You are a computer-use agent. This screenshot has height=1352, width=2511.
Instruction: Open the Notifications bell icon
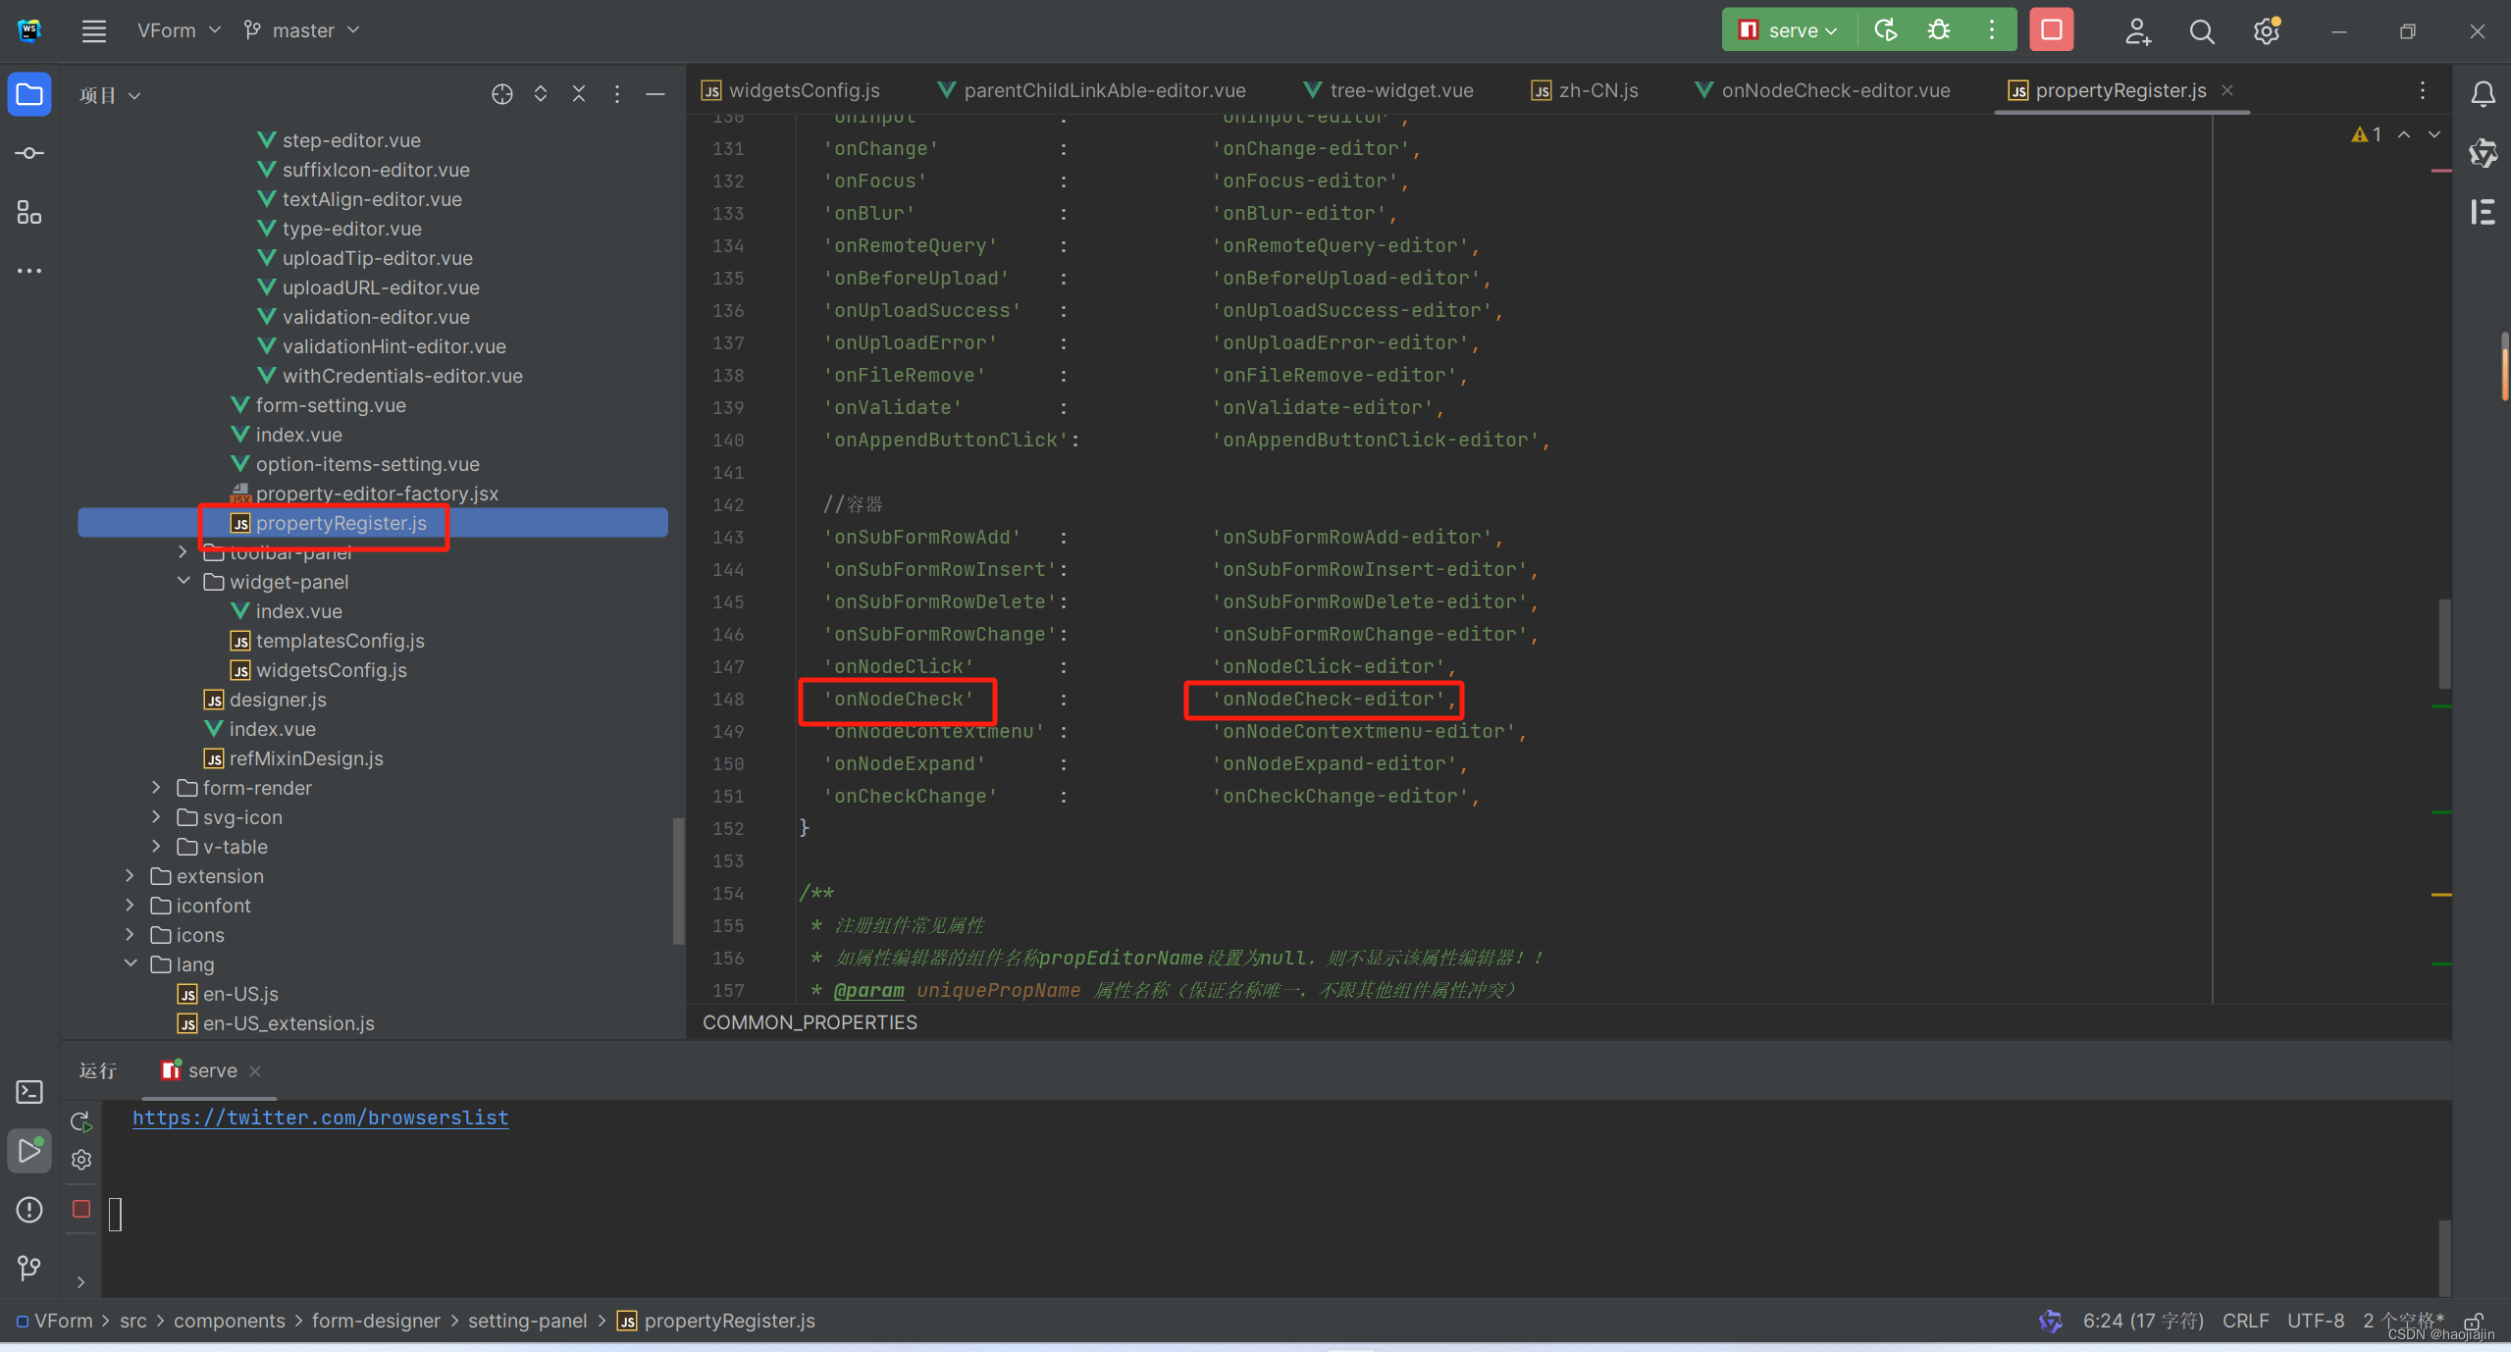2483,94
